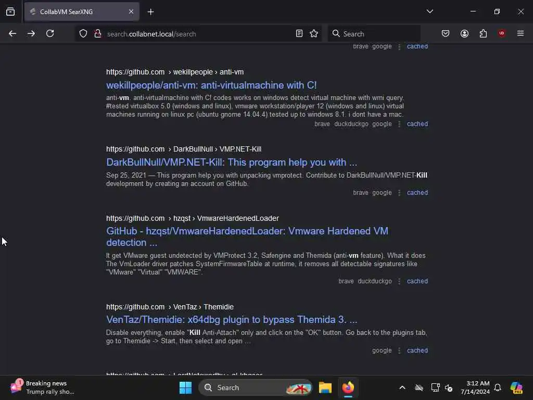This screenshot has height=400, width=533.
Task: Show site security lock information
Action: [x=98, y=34]
